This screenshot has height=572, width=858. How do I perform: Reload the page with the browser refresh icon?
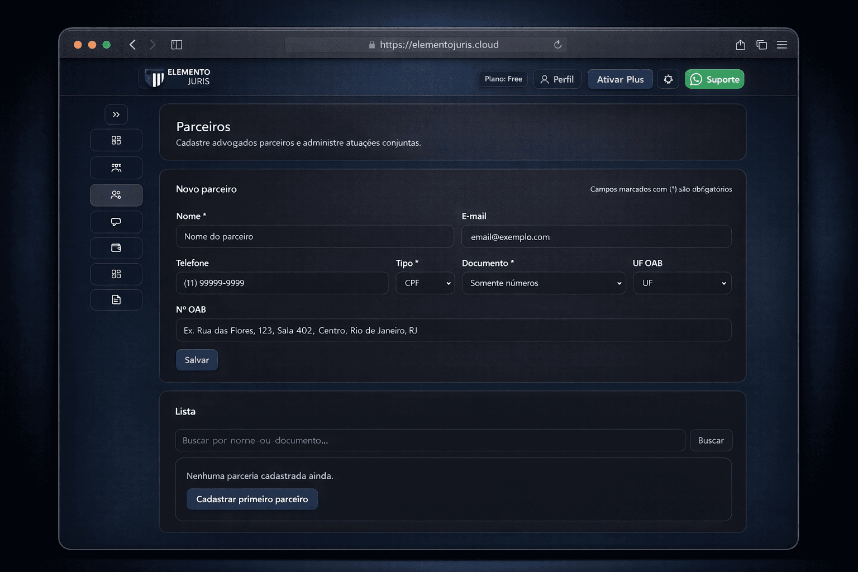(x=557, y=45)
